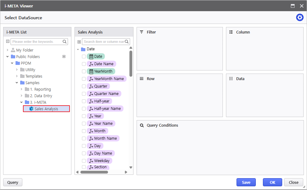This screenshot has height=190, width=307.
Task: Collapse the Date folder group
Action: click(x=78, y=49)
